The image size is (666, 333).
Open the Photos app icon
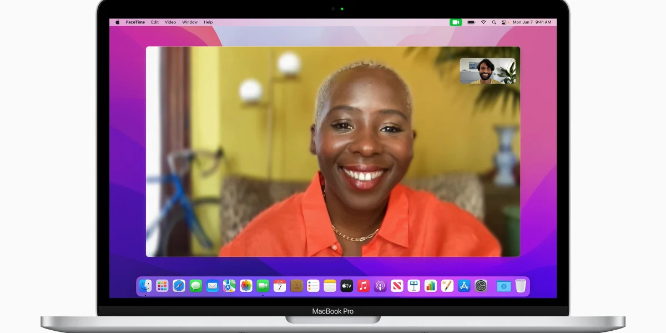[x=246, y=286]
